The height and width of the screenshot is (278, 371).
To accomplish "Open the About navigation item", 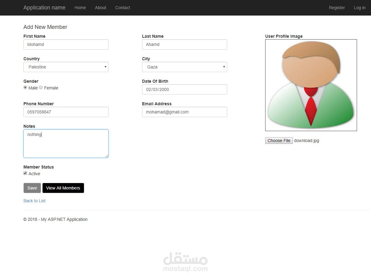I will pos(101,8).
